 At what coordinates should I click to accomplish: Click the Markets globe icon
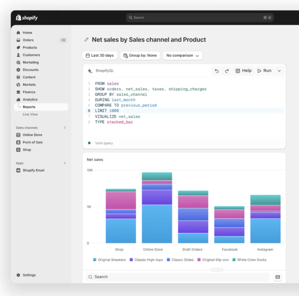click(x=19, y=85)
